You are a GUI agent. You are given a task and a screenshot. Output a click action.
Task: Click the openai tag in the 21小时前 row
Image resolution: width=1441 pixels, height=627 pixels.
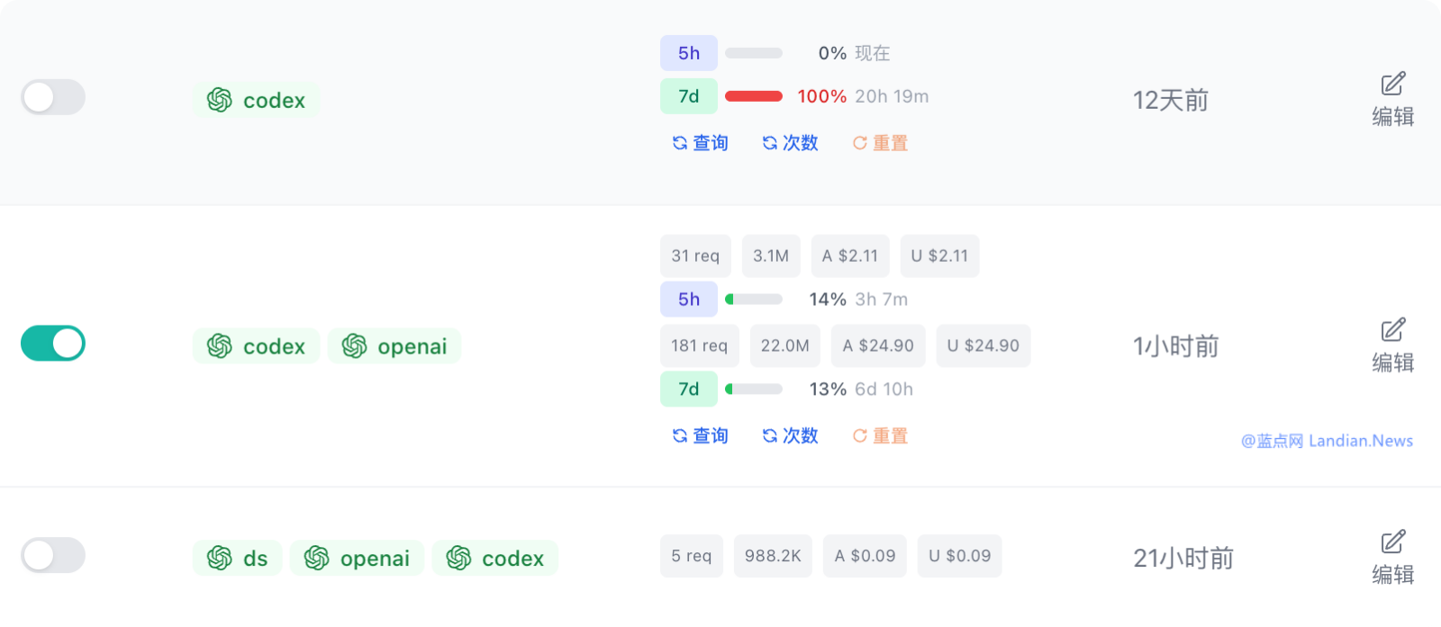357,558
